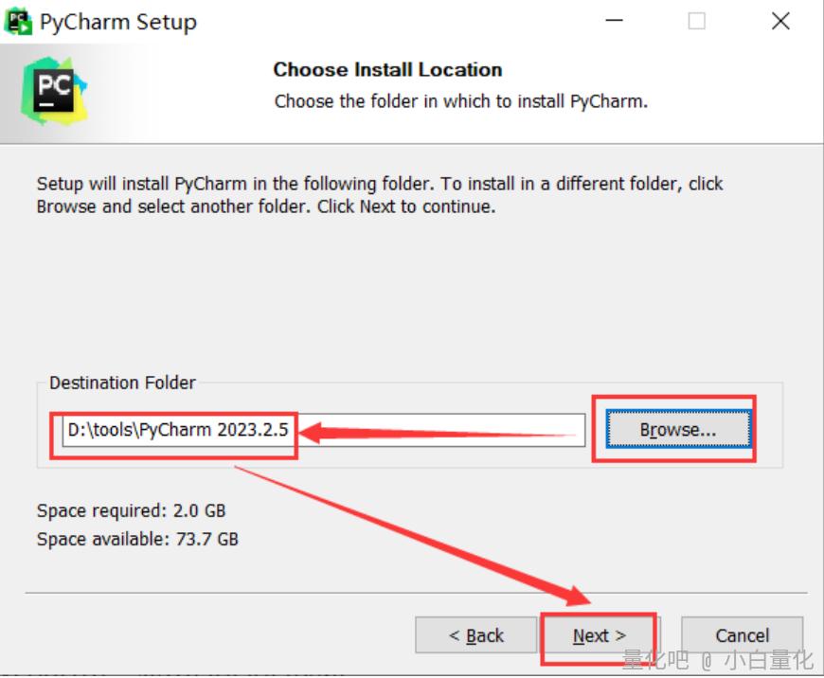
Task: Click the grayed-out maximize window button
Action: point(696,21)
